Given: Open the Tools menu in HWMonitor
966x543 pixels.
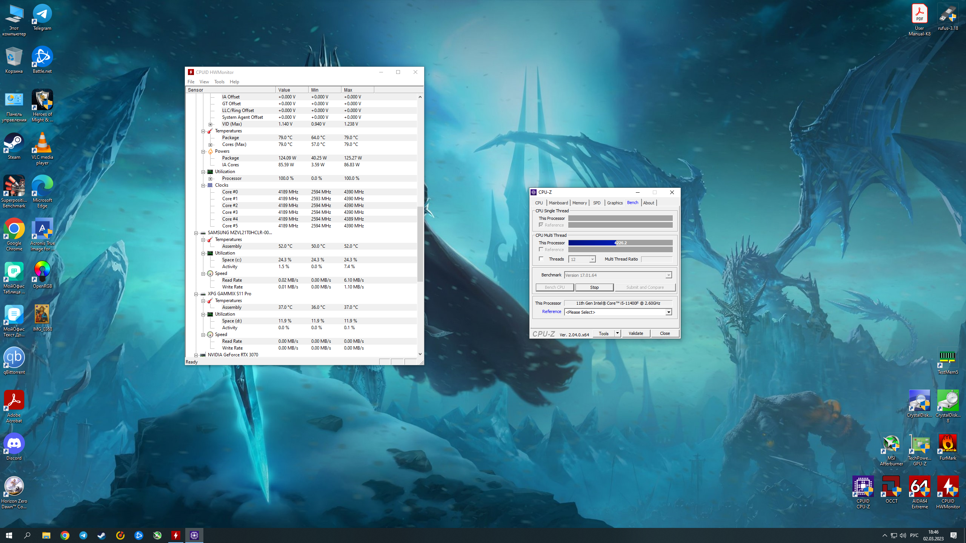Looking at the screenshot, I should coord(219,82).
